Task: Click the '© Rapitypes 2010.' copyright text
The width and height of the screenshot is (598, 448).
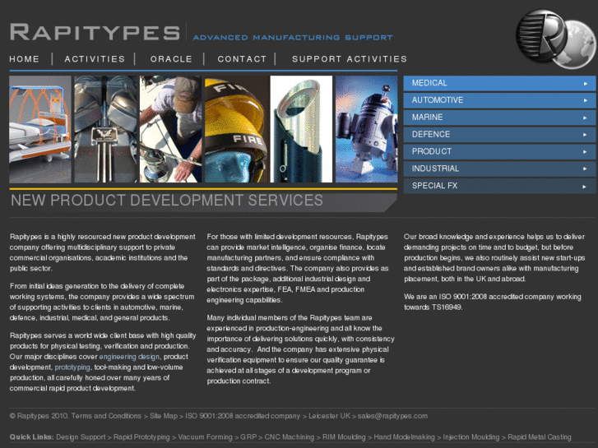Action: click(39, 416)
